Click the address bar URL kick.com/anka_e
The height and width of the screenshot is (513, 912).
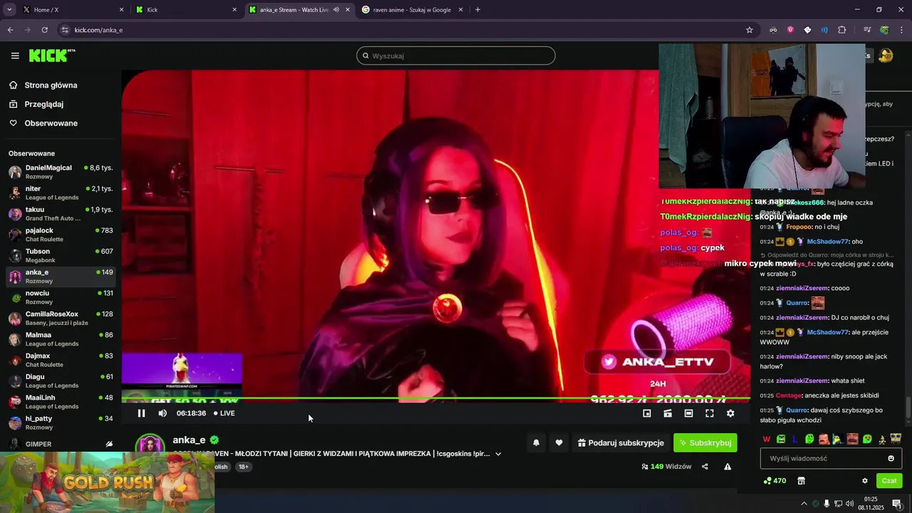tap(98, 30)
